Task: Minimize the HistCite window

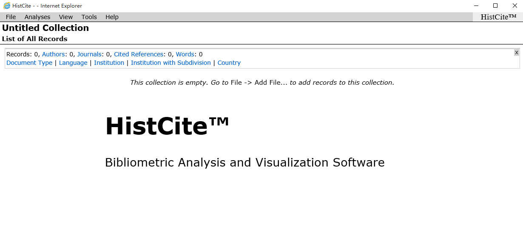Action: (x=476, y=6)
